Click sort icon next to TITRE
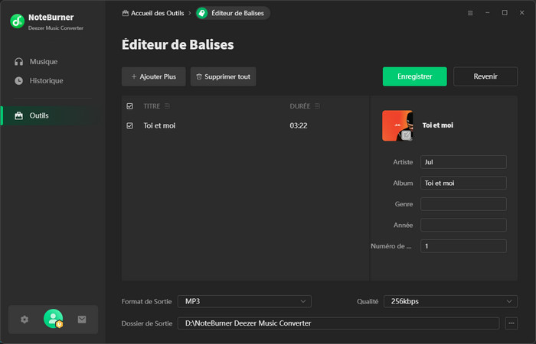 click(167, 106)
